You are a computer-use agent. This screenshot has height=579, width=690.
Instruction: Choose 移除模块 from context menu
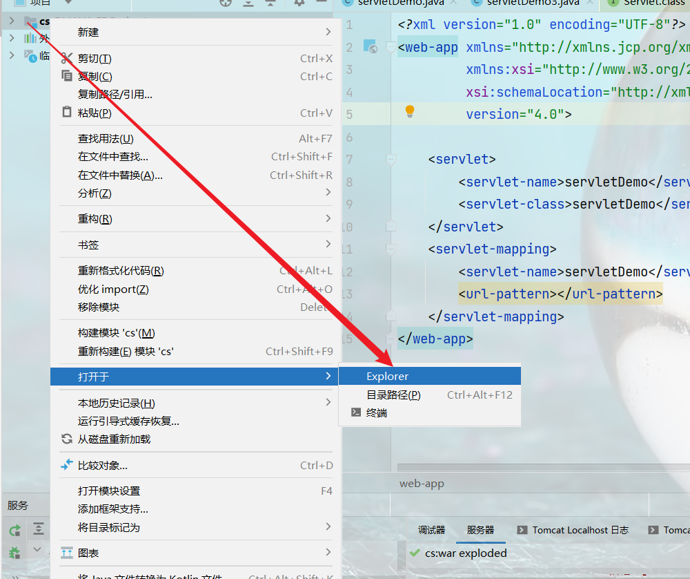(196, 307)
